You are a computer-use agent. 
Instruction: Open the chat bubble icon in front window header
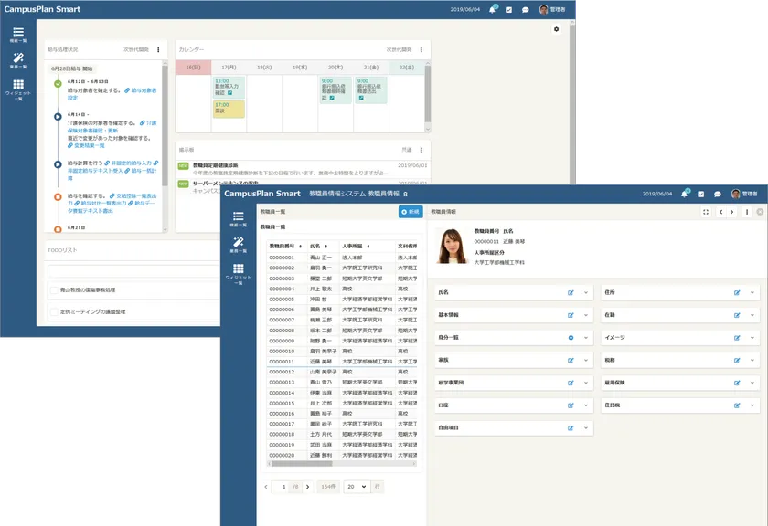point(716,194)
